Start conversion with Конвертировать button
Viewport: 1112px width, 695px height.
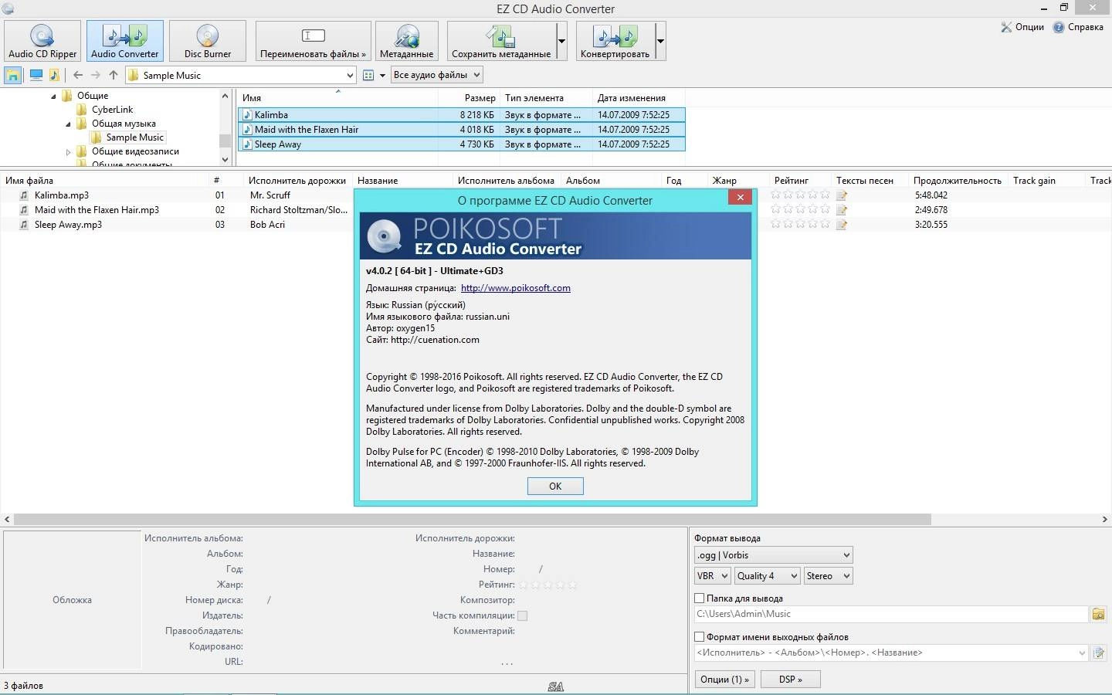click(615, 41)
